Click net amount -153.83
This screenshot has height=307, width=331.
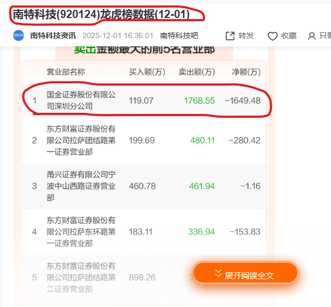(x=245, y=232)
